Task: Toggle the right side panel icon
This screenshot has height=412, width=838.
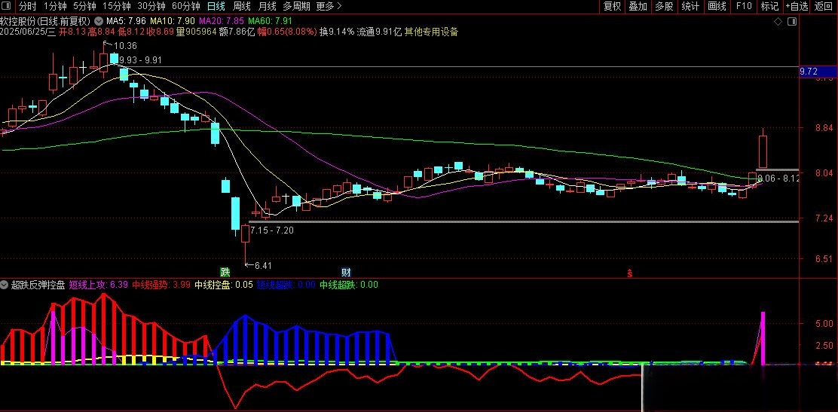Action: coord(790,22)
